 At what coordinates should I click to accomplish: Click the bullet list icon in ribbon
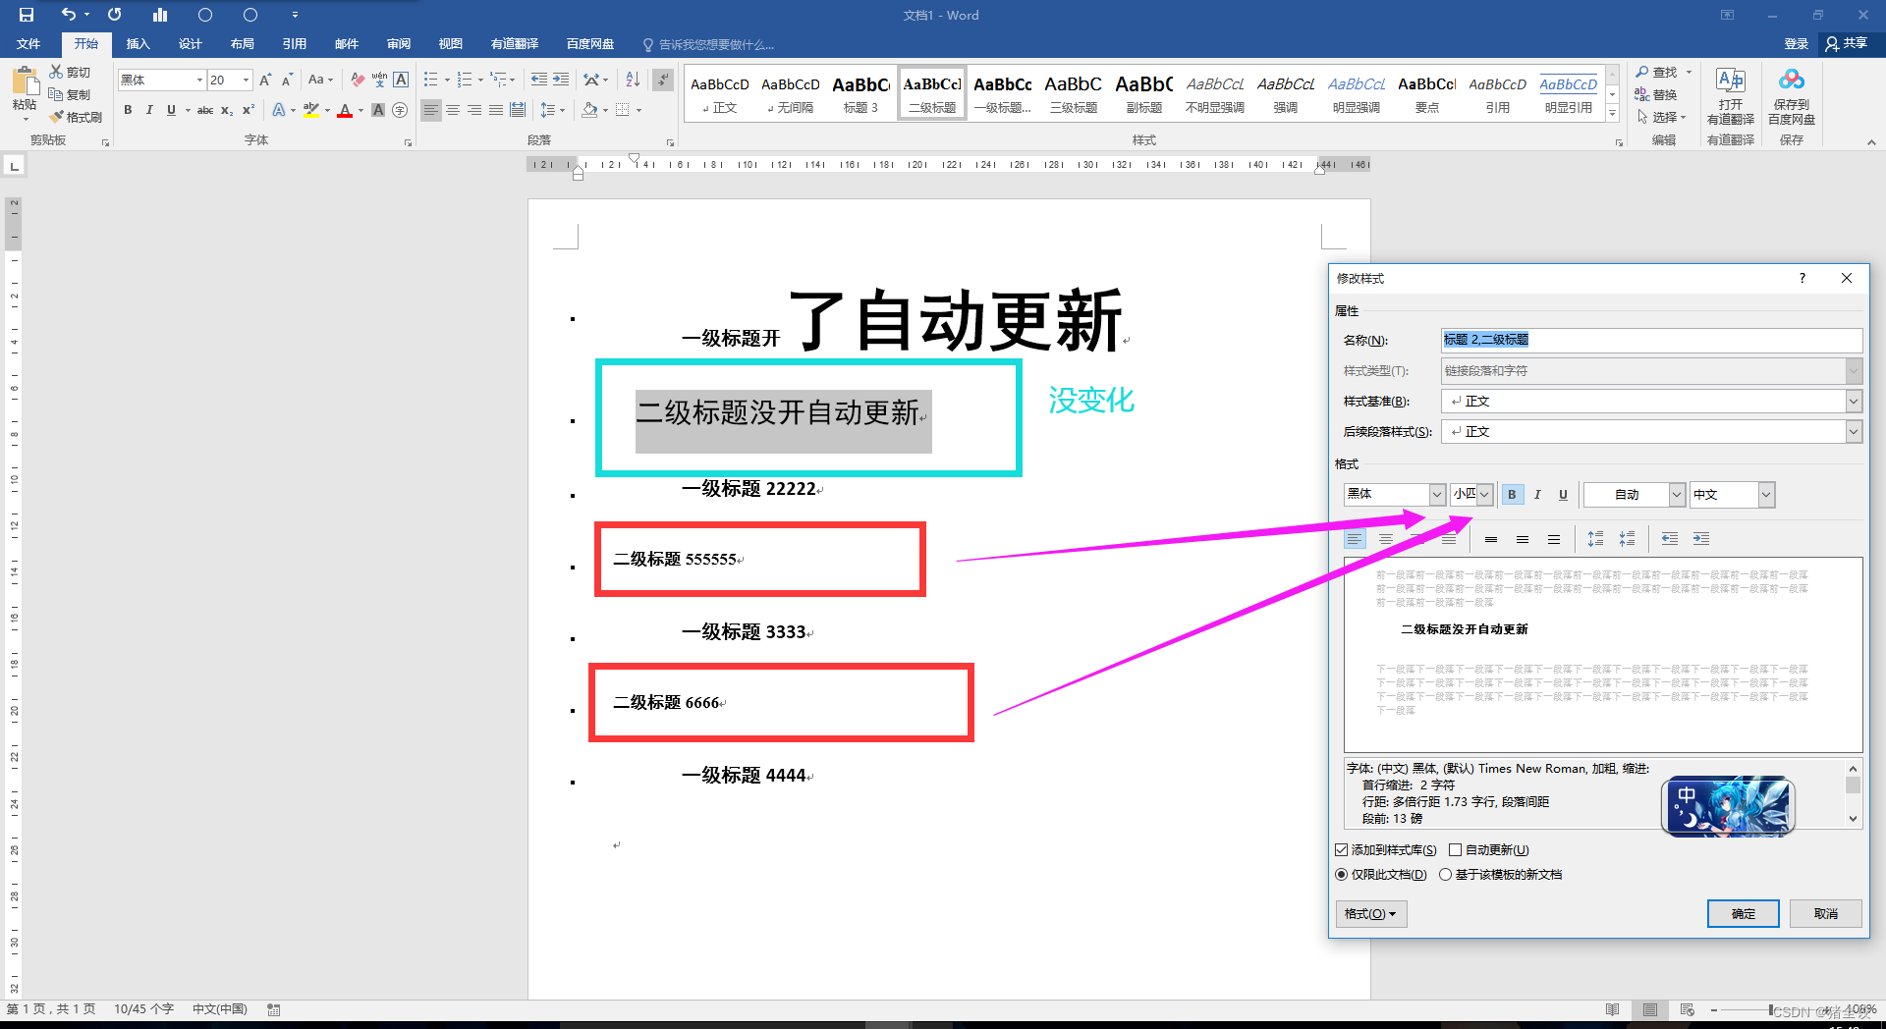(x=430, y=80)
